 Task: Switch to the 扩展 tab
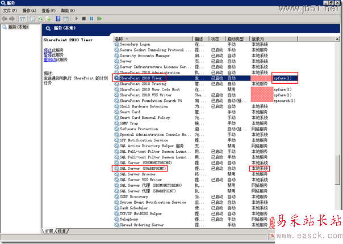pos(49,231)
